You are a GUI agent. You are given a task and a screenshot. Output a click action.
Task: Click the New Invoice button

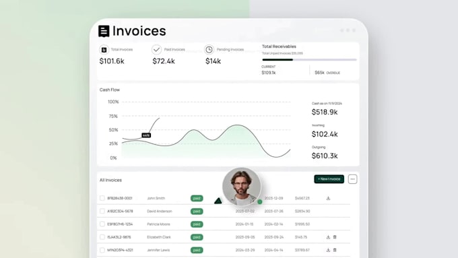(x=329, y=179)
